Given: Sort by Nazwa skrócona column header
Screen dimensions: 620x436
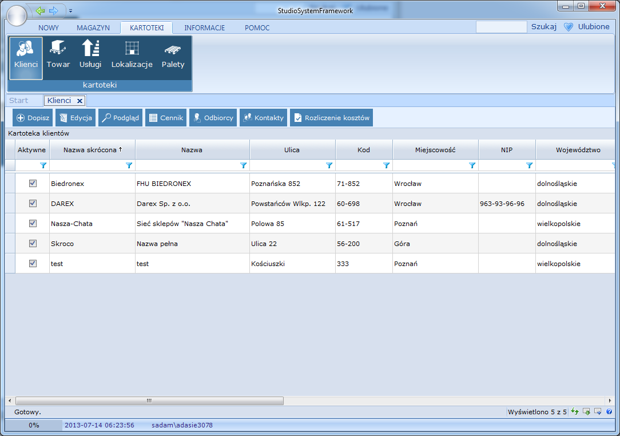Looking at the screenshot, I should 93,149.
